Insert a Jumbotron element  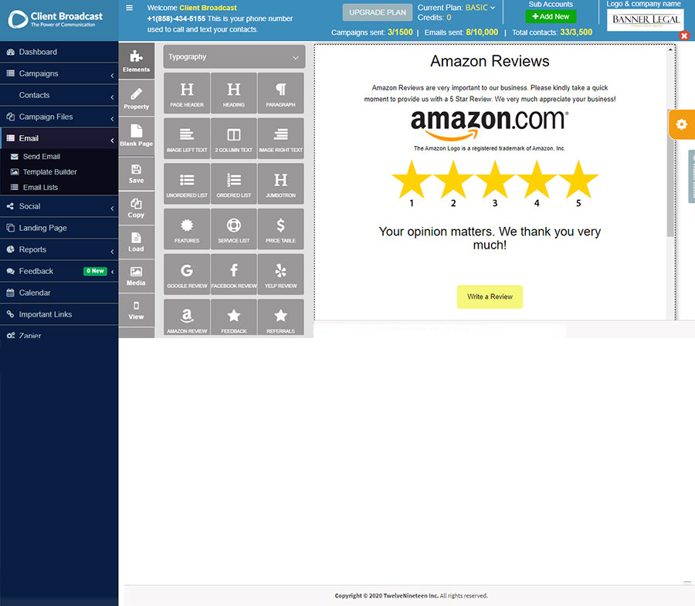click(280, 184)
